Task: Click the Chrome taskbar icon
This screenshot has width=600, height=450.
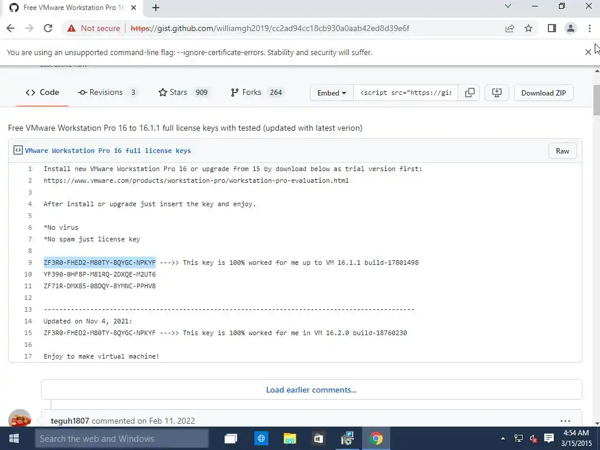Action: [x=376, y=438]
